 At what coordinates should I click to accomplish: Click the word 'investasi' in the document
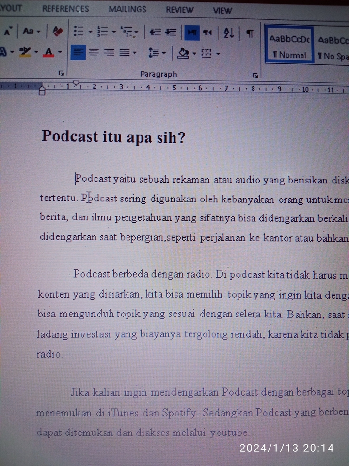coord(91,334)
